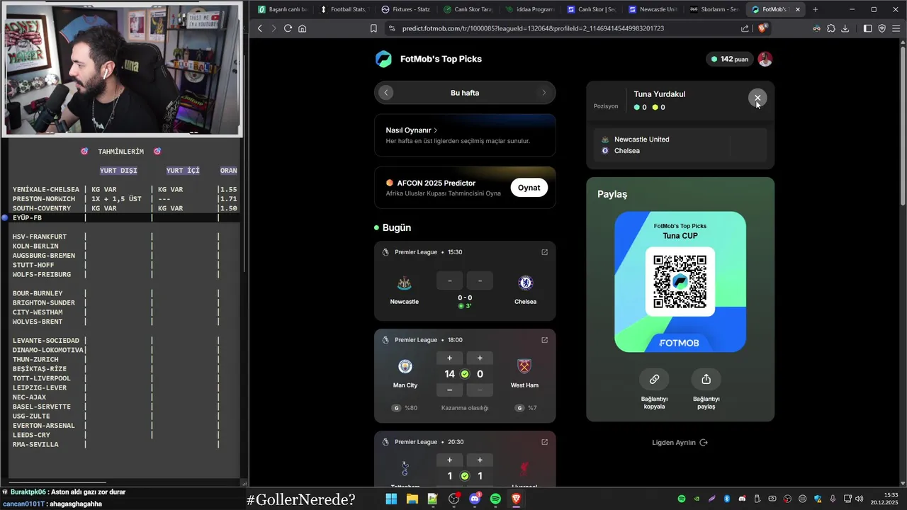Click the Chelsea crest in match card
Image resolution: width=907 pixels, height=510 pixels.
525,283
